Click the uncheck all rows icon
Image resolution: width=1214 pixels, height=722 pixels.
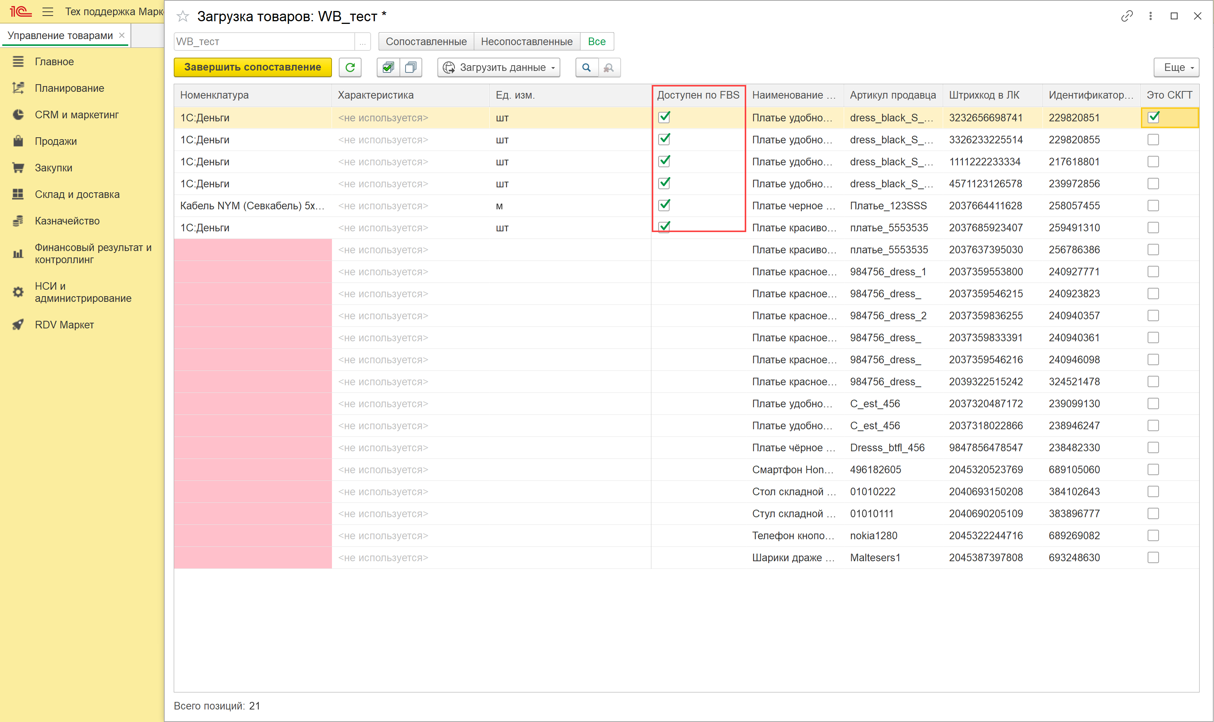tap(410, 67)
